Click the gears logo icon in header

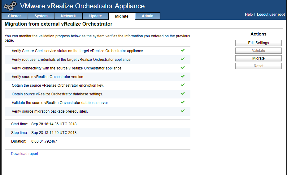(10, 6)
